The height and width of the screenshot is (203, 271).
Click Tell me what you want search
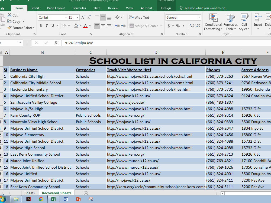coord(206,8)
